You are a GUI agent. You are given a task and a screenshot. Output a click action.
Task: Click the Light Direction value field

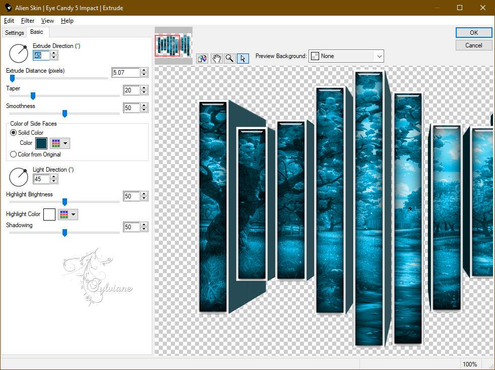[x=41, y=179]
